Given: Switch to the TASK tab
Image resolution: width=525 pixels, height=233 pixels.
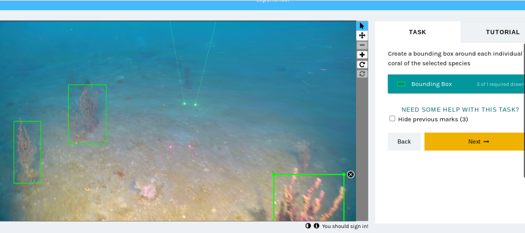Looking at the screenshot, I should pyautogui.click(x=418, y=32).
